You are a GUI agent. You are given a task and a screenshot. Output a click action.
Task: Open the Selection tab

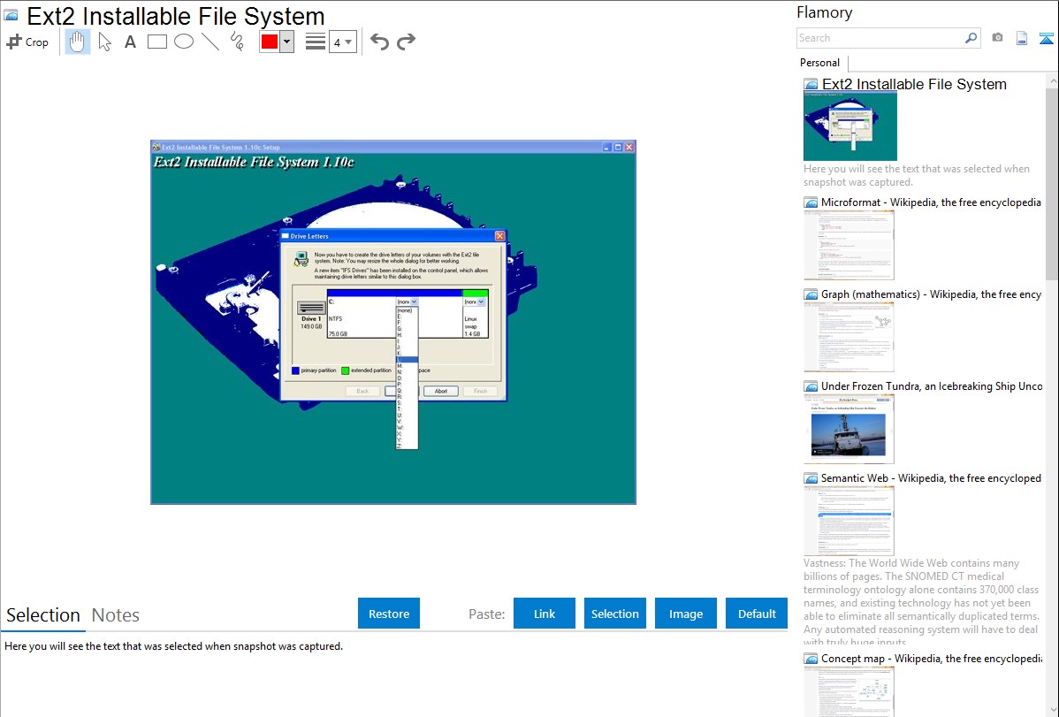click(42, 615)
